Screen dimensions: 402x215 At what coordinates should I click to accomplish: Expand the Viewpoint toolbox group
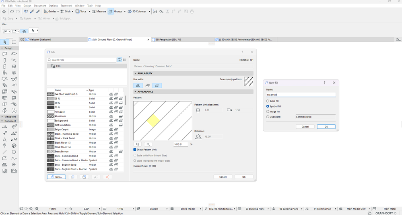pos(2,117)
